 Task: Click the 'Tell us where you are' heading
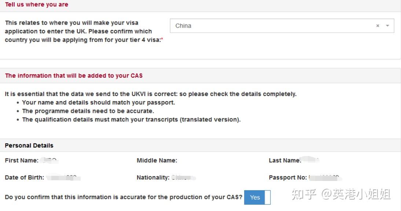pyautogui.click(x=36, y=4)
